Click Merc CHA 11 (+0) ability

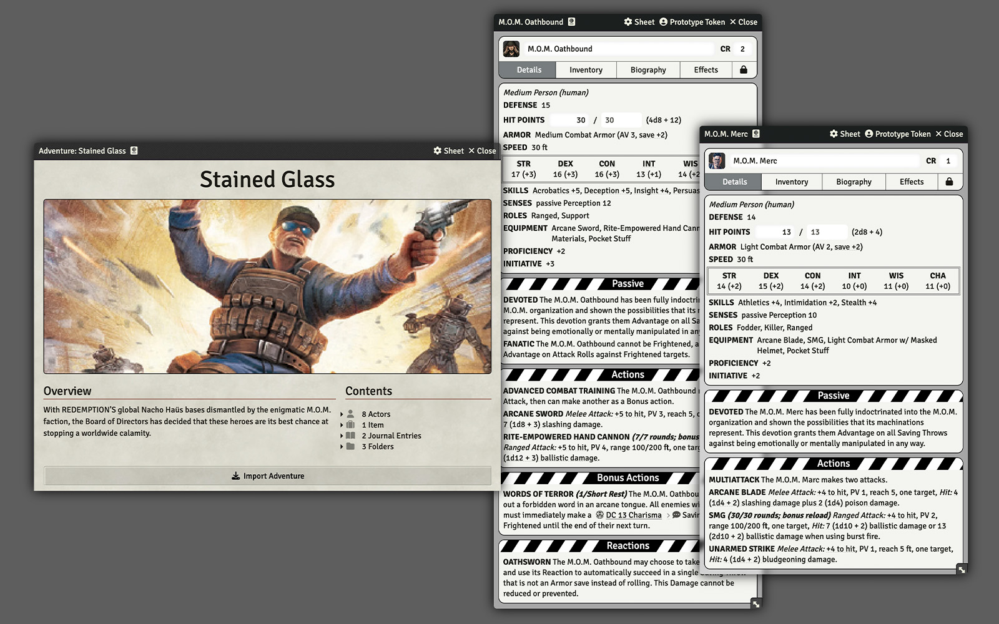[x=938, y=281]
